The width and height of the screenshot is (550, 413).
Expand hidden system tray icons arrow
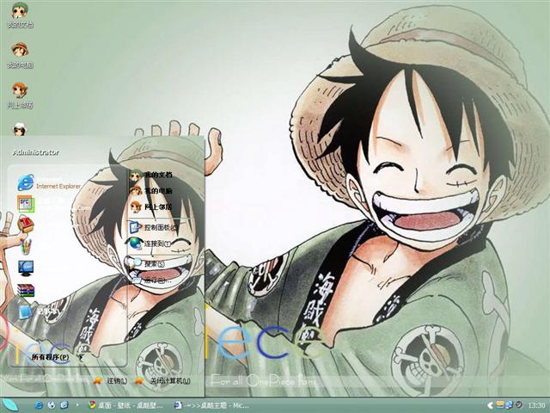tap(490, 405)
